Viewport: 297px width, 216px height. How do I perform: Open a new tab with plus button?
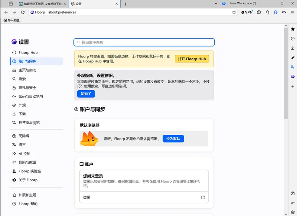pyautogui.click(x=125, y=4)
